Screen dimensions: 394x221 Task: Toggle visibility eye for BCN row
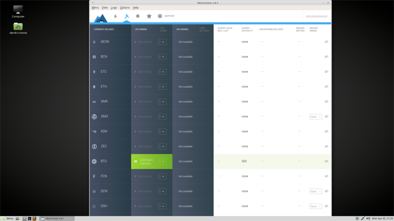click(326, 57)
